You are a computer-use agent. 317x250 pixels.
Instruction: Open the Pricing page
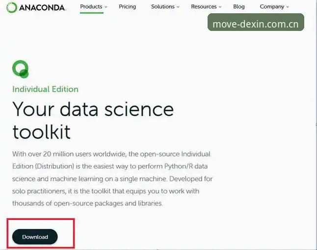click(128, 7)
